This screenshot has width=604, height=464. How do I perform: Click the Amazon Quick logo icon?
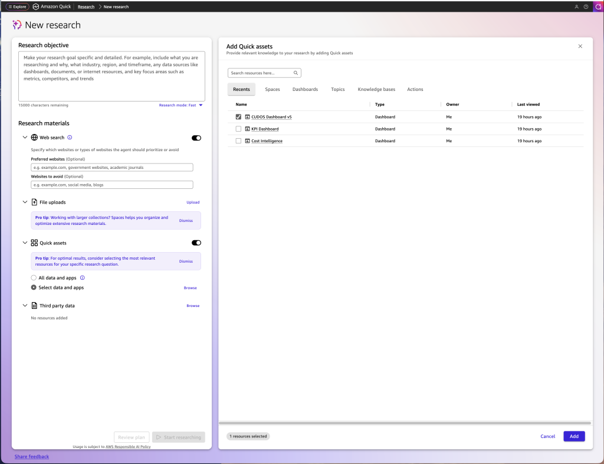point(36,6)
